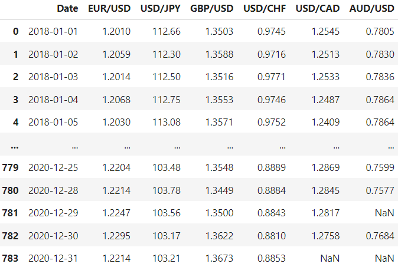The height and width of the screenshot is (267, 398).
Task: Select the USD/JPY column header
Action: (x=161, y=8)
